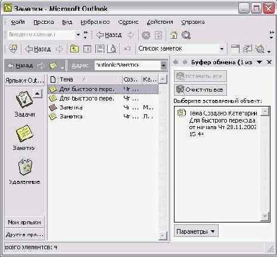Close the Буфер обмена task pane
This screenshot has height=257, width=277.
pyautogui.click(x=269, y=62)
